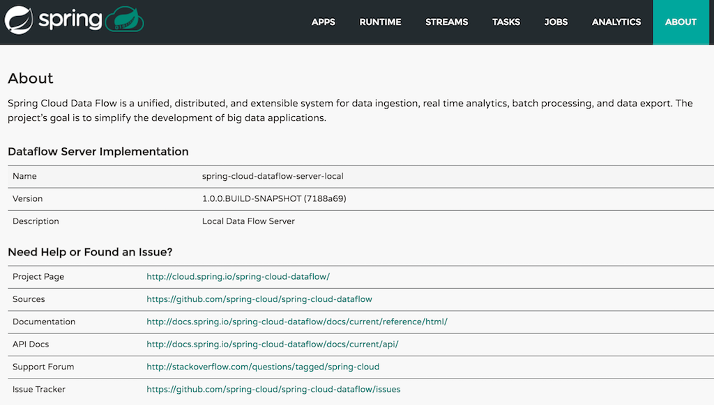Click the version BUILD-SNAPSHOT value

(274, 199)
